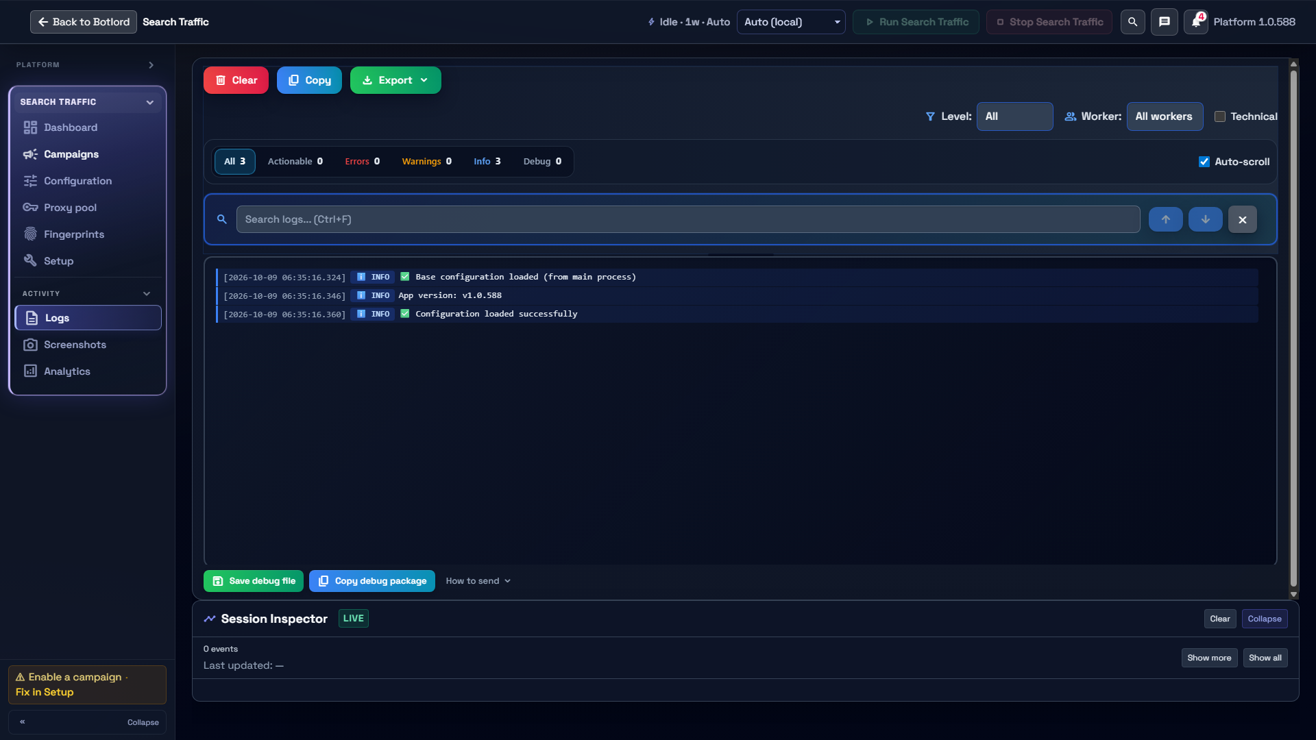Click scrollbar down arrow
The height and width of the screenshot is (740, 1316).
coord(1293,595)
